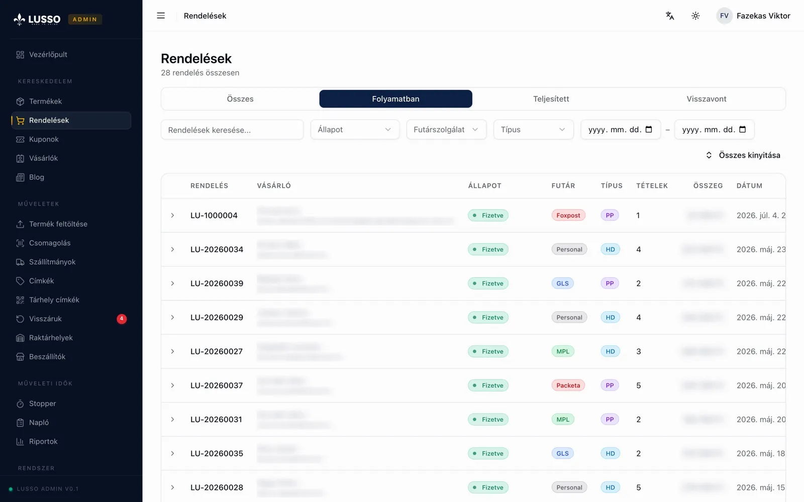The width and height of the screenshot is (804, 502).
Task: Open Kuponok in sidebar
Action: [x=71, y=140]
